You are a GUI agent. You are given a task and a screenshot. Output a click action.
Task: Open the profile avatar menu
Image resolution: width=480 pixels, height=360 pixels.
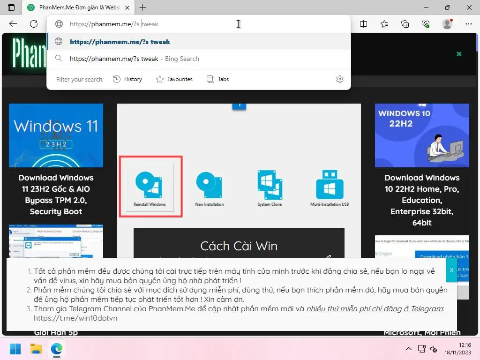448,24
